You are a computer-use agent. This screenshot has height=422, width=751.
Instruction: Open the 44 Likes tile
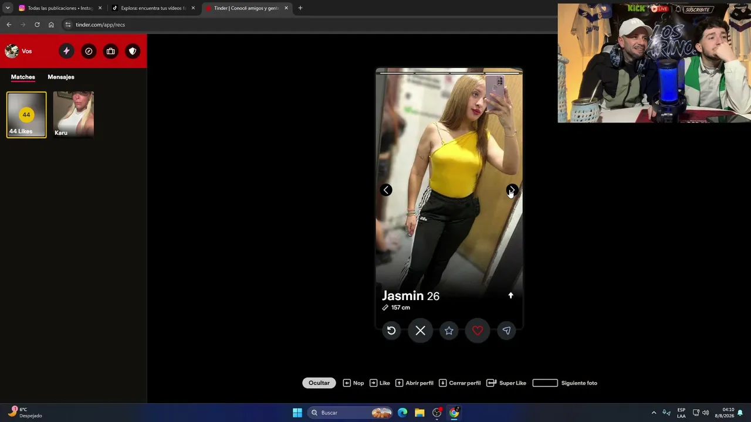coord(26,115)
